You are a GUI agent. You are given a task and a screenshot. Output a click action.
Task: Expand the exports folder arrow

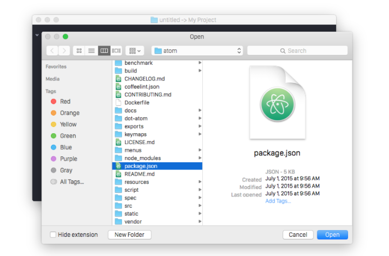[x=200, y=126]
